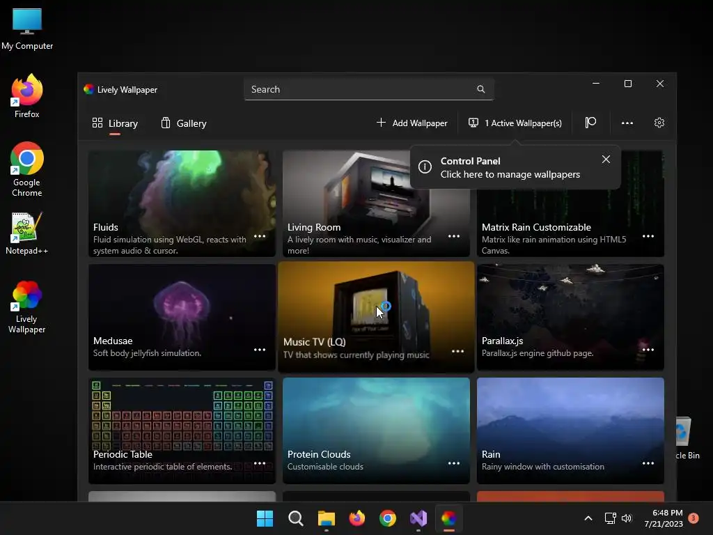Image resolution: width=713 pixels, height=535 pixels.
Task: Open Chrome from the taskbar
Action: coord(387,518)
